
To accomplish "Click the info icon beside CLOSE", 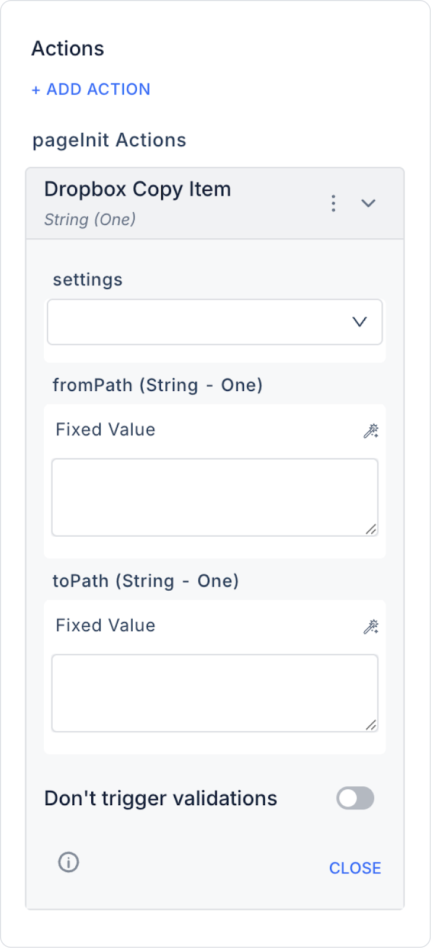I will 69,862.
